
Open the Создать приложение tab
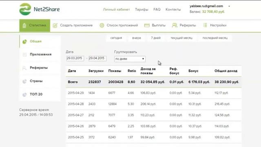point(73,25)
